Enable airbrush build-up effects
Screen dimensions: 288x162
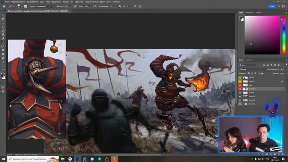click(x=94, y=6)
